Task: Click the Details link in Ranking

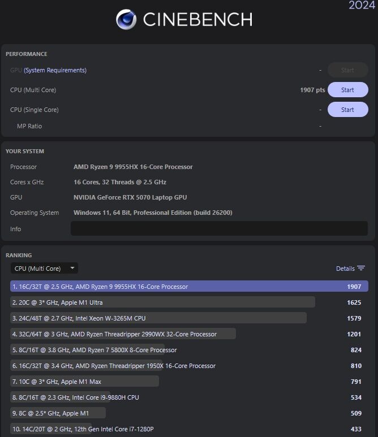Action: pos(345,269)
